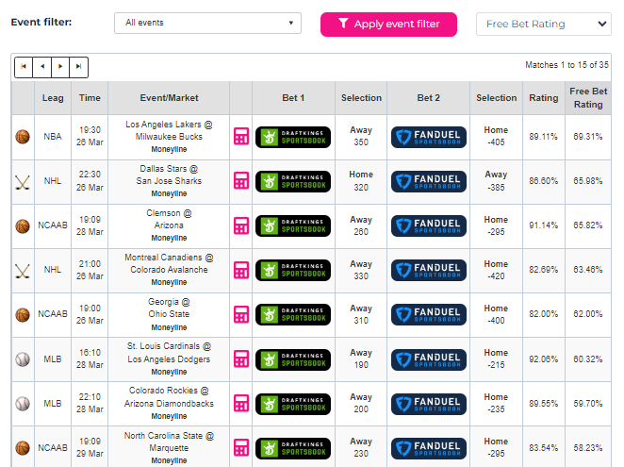Open calculator for Lakers @ Bucks row

pyautogui.click(x=241, y=137)
